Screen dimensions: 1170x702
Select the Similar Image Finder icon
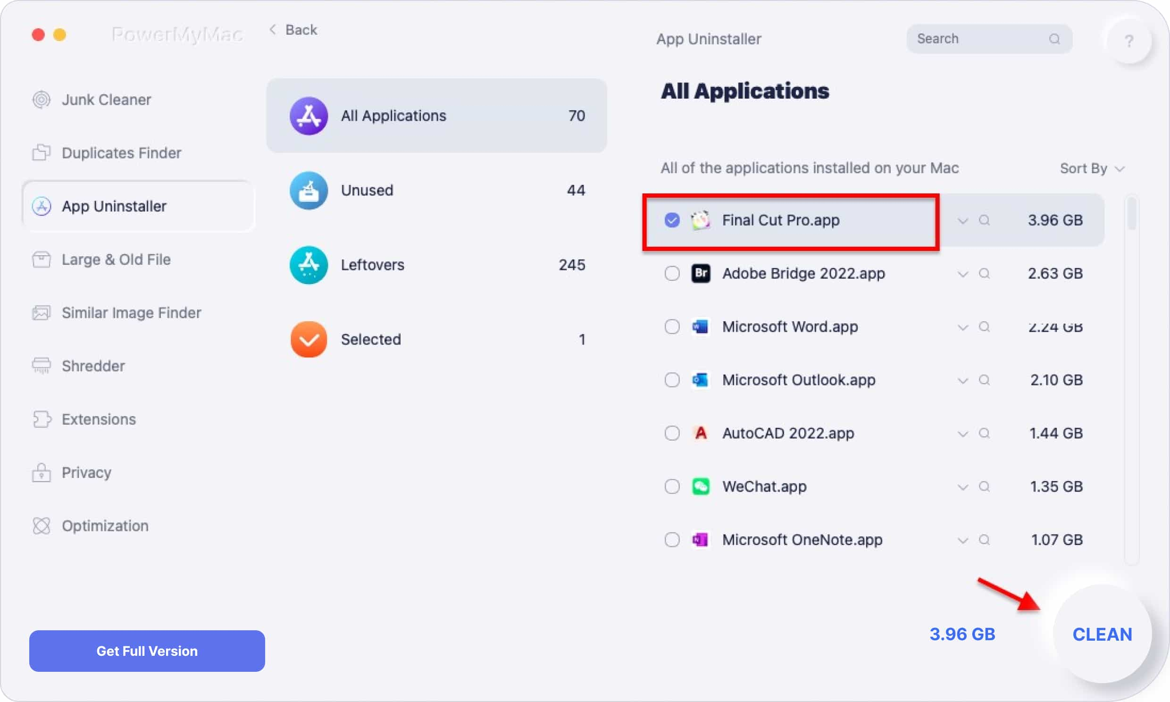[42, 313]
